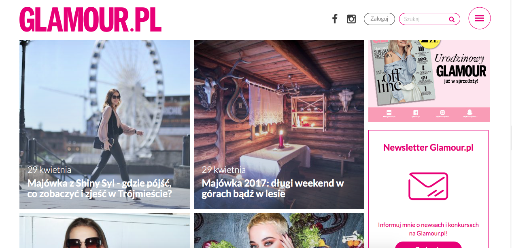Open 'Majówka 2017: długi weekend' headline

click(x=273, y=188)
